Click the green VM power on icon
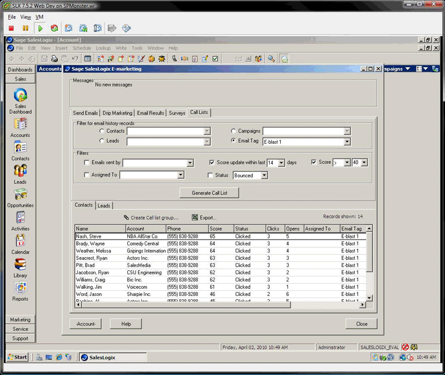445x375 pixels. coord(40,28)
